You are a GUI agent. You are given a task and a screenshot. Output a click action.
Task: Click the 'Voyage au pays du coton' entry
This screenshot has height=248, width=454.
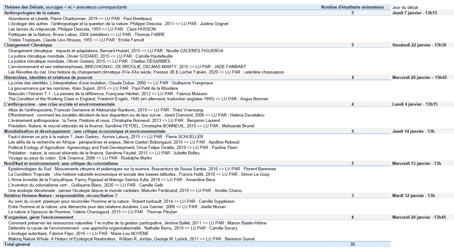80,158
